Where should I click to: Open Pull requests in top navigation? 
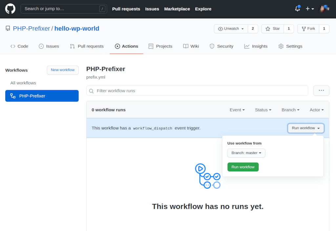[x=126, y=9]
